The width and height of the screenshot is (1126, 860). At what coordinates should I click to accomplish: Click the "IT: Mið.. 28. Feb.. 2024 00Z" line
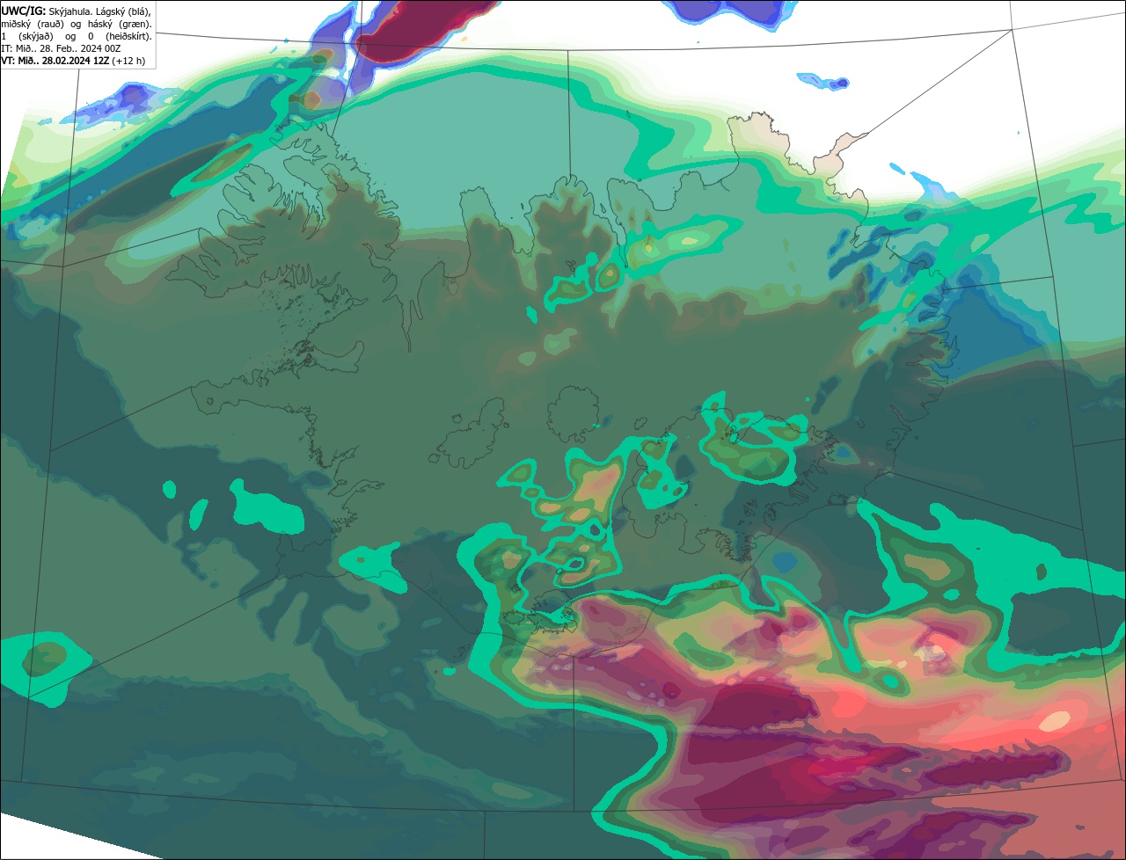point(61,48)
